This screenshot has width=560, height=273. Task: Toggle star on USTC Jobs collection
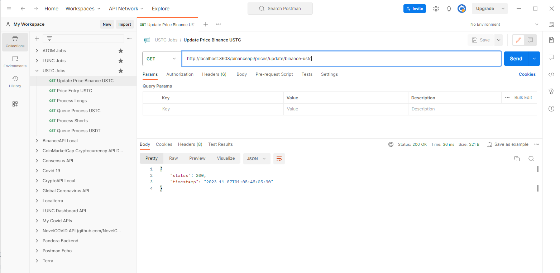pos(121,71)
